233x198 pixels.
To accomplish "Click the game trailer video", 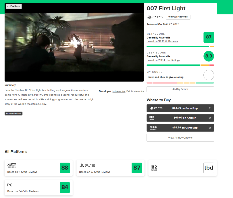I will click(x=74, y=42).
